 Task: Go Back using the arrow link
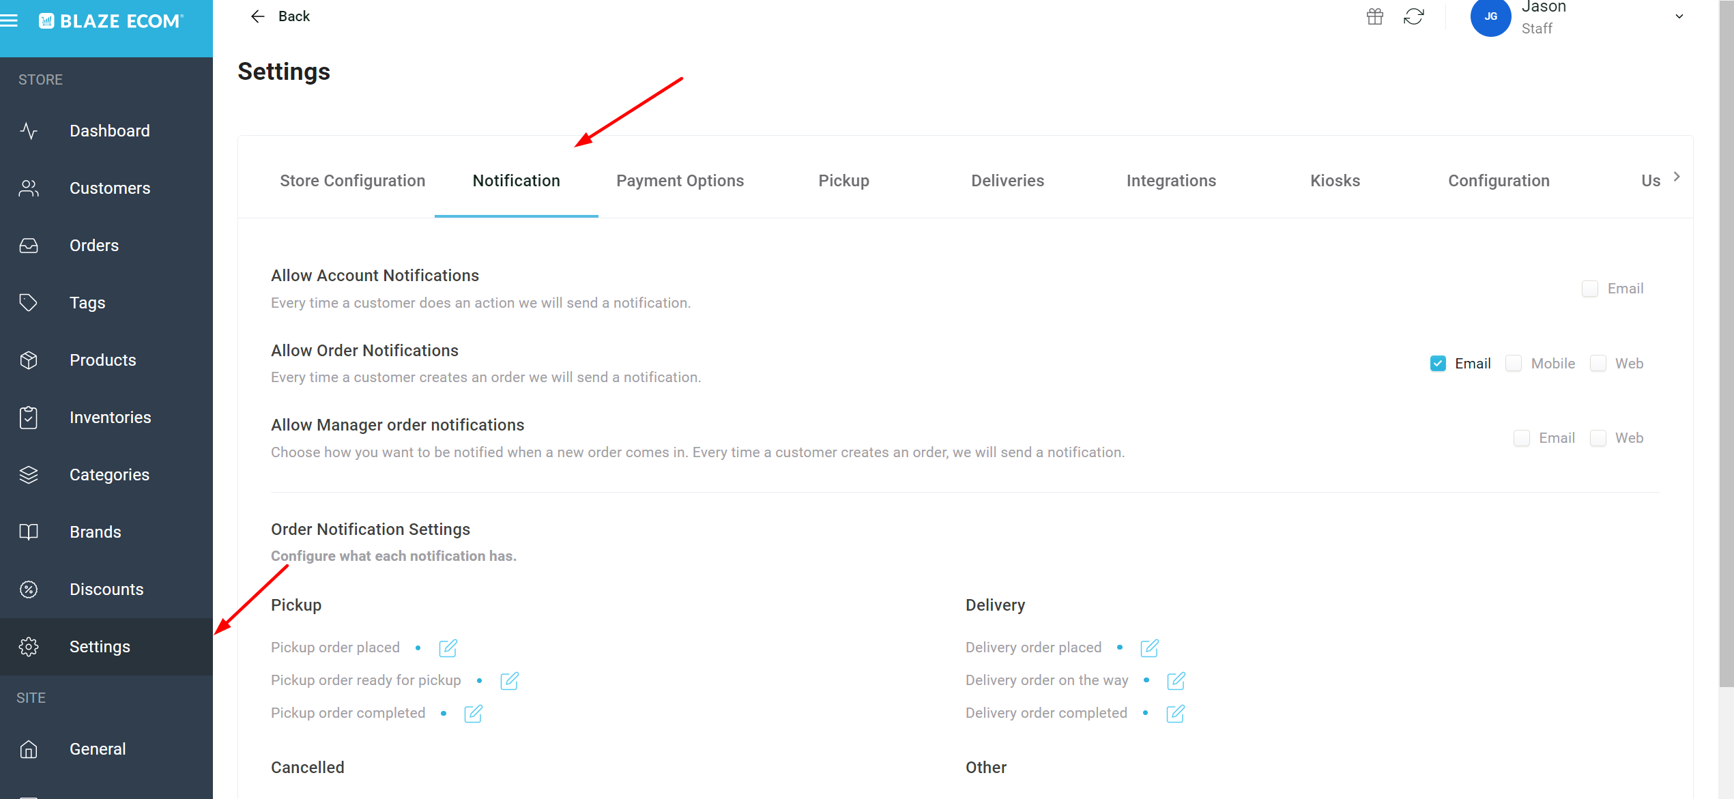[280, 16]
